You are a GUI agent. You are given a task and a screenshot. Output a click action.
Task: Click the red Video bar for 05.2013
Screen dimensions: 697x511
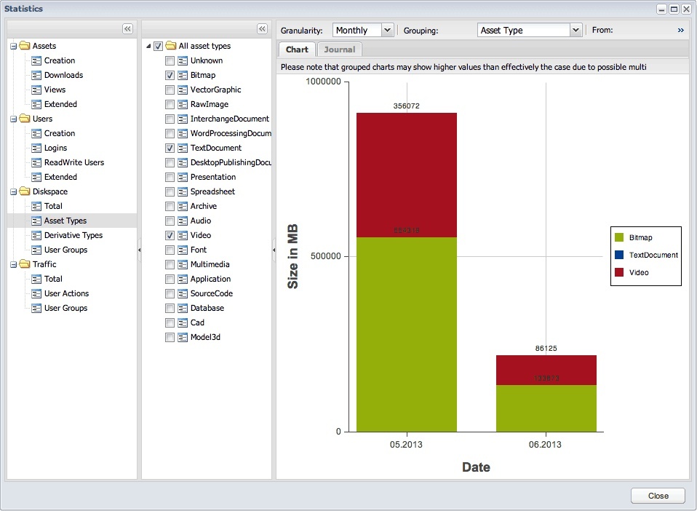(406, 175)
